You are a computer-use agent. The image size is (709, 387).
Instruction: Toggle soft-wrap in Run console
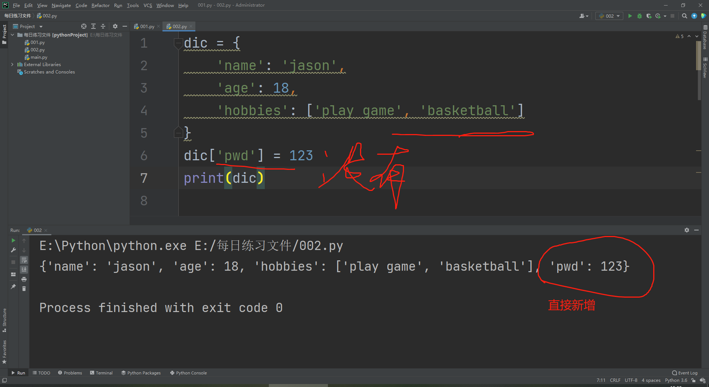point(24,260)
